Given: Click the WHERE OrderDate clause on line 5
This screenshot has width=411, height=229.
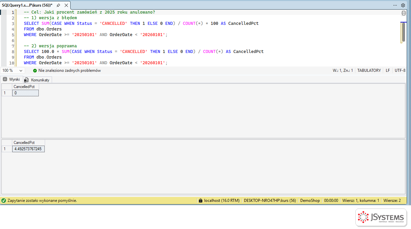Looking at the screenshot, I should pyautogui.click(x=96, y=35).
